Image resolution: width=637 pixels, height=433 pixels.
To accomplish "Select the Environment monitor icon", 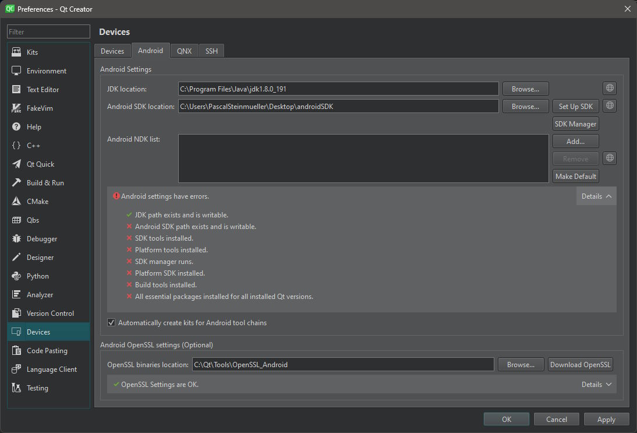I will click(x=16, y=71).
